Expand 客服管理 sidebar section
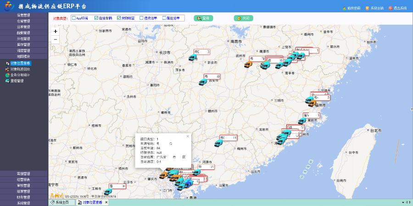Image resolution: width=413 pixels, height=206 pixels. [24, 173]
